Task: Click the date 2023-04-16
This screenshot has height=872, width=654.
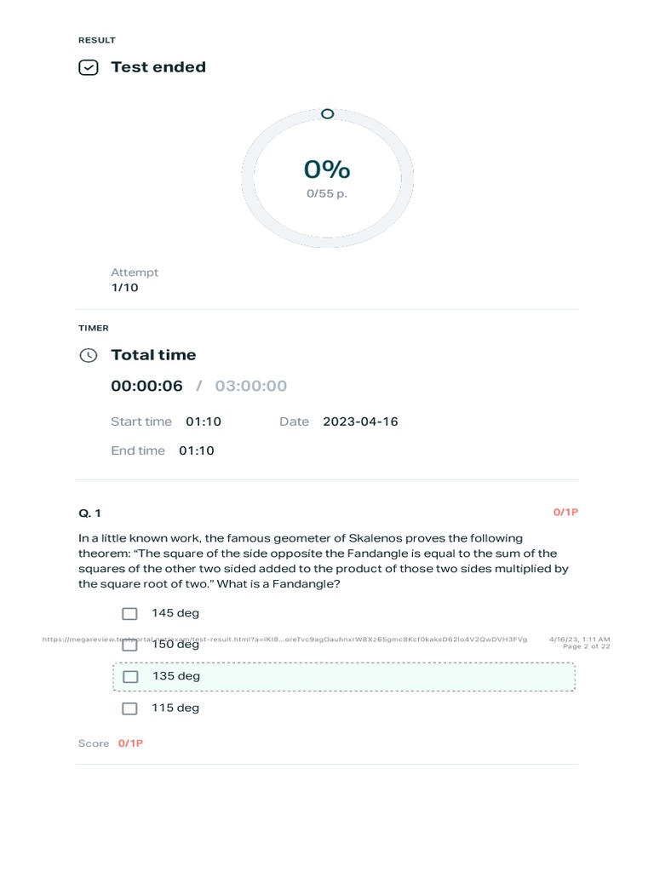Action: pyautogui.click(x=360, y=422)
